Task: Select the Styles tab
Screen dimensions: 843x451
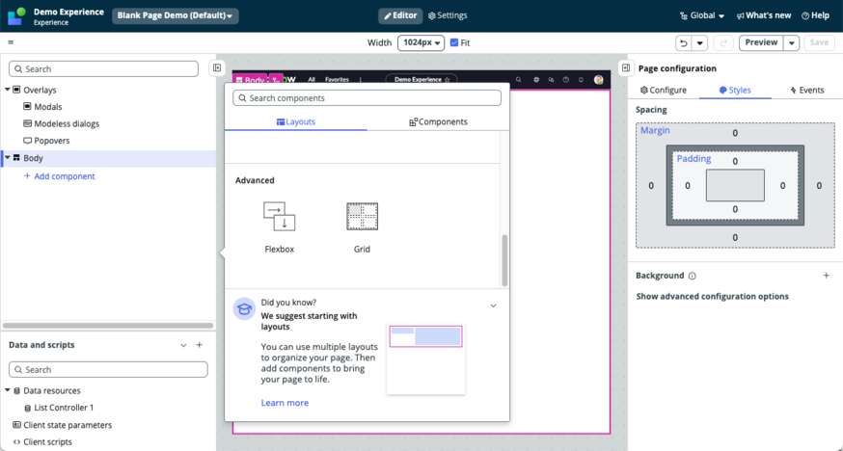Action: [x=735, y=91]
